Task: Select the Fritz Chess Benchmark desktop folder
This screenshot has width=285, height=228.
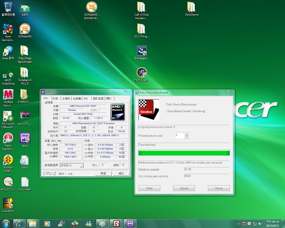Action: click(25, 54)
